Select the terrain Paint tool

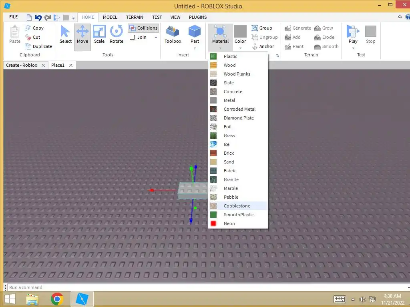[x=294, y=46]
